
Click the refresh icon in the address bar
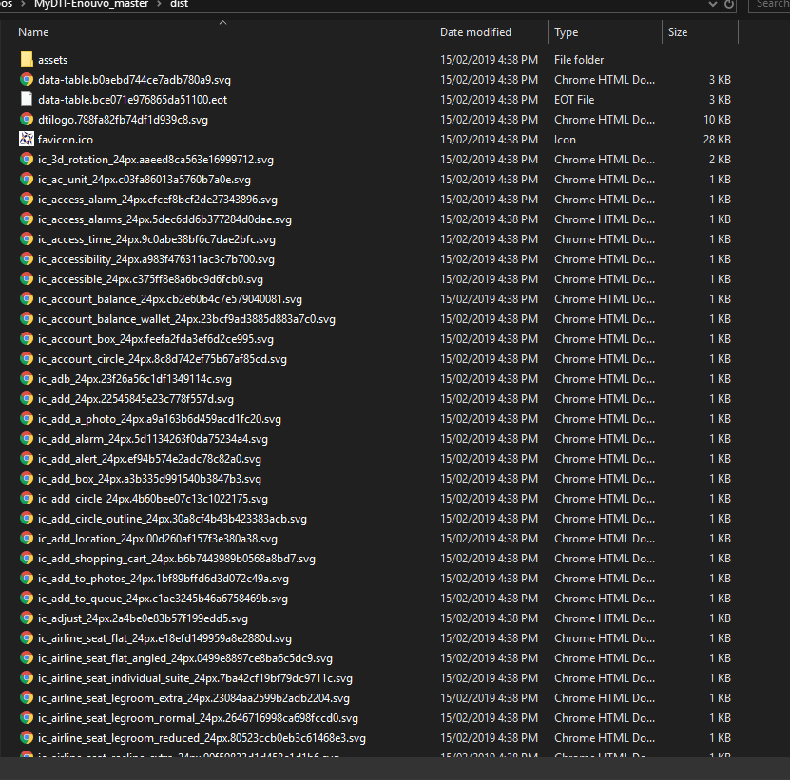[x=728, y=5]
